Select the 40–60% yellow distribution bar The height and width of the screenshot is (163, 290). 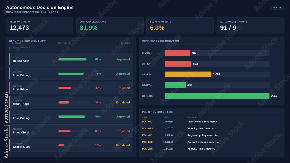click(188, 74)
